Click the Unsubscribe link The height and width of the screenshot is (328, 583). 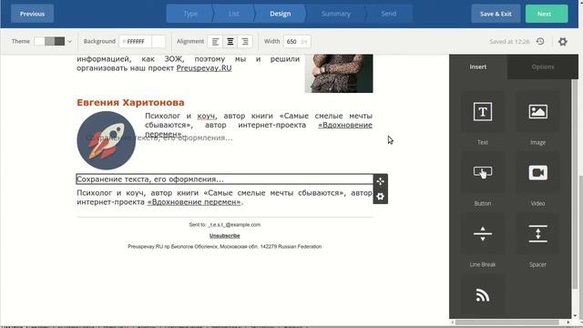[x=225, y=236]
